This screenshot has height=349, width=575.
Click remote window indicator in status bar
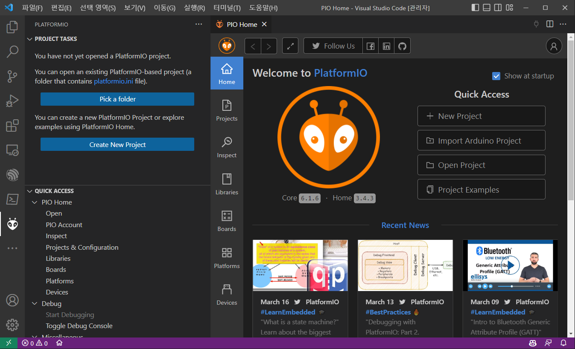coord(9,343)
